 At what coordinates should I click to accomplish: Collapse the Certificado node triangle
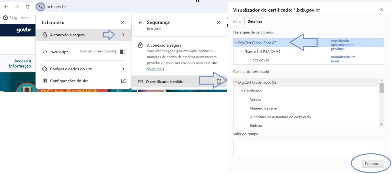[242, 91]
